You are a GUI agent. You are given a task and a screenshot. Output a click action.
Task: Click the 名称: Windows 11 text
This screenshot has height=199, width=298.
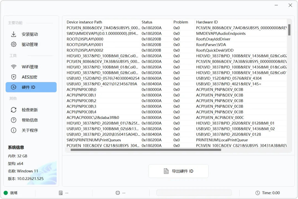click(23, 171)
